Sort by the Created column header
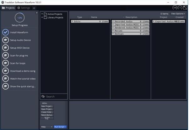The image size is (189, 130). click(x=179, y=17)
